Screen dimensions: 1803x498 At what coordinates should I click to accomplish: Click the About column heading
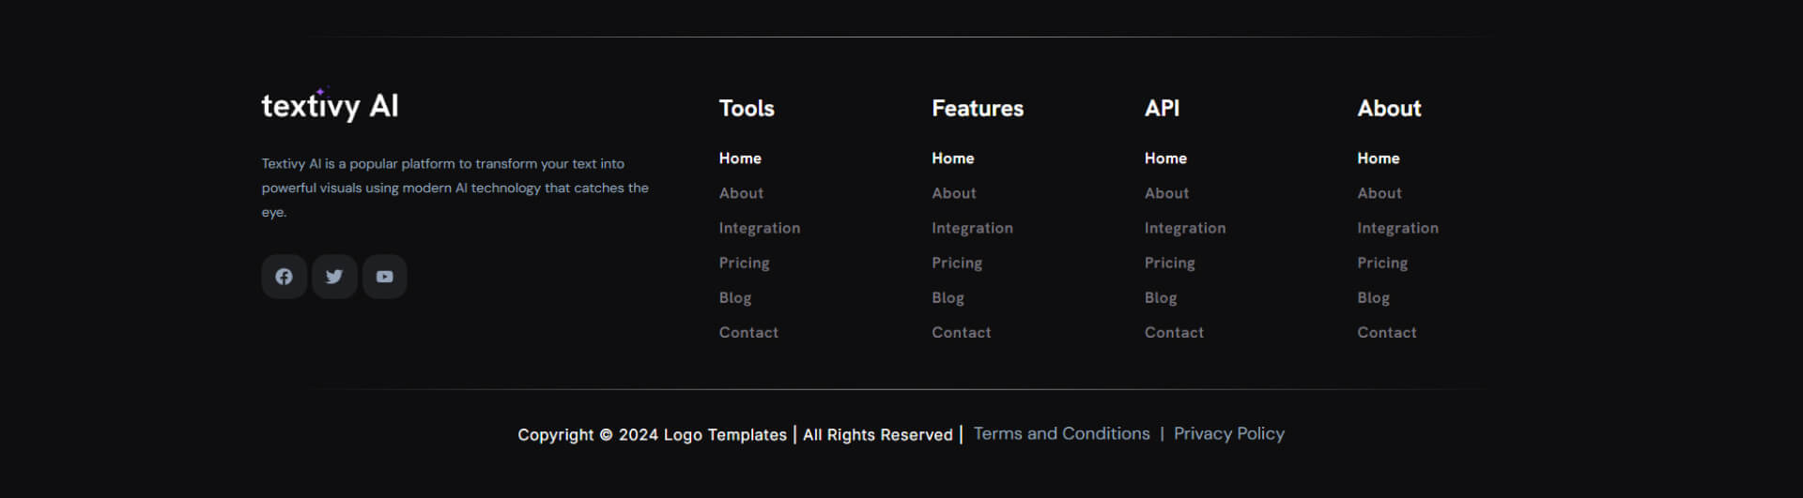pos(1389,108)
